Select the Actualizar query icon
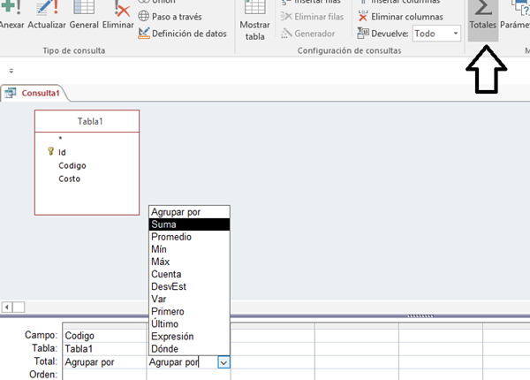530x380 pixels. [48, 16]
